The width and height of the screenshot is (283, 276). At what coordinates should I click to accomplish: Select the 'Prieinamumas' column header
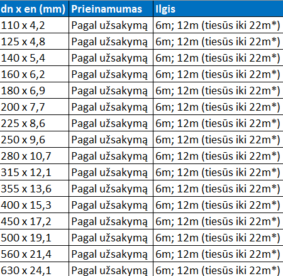(x=111, y=9)
